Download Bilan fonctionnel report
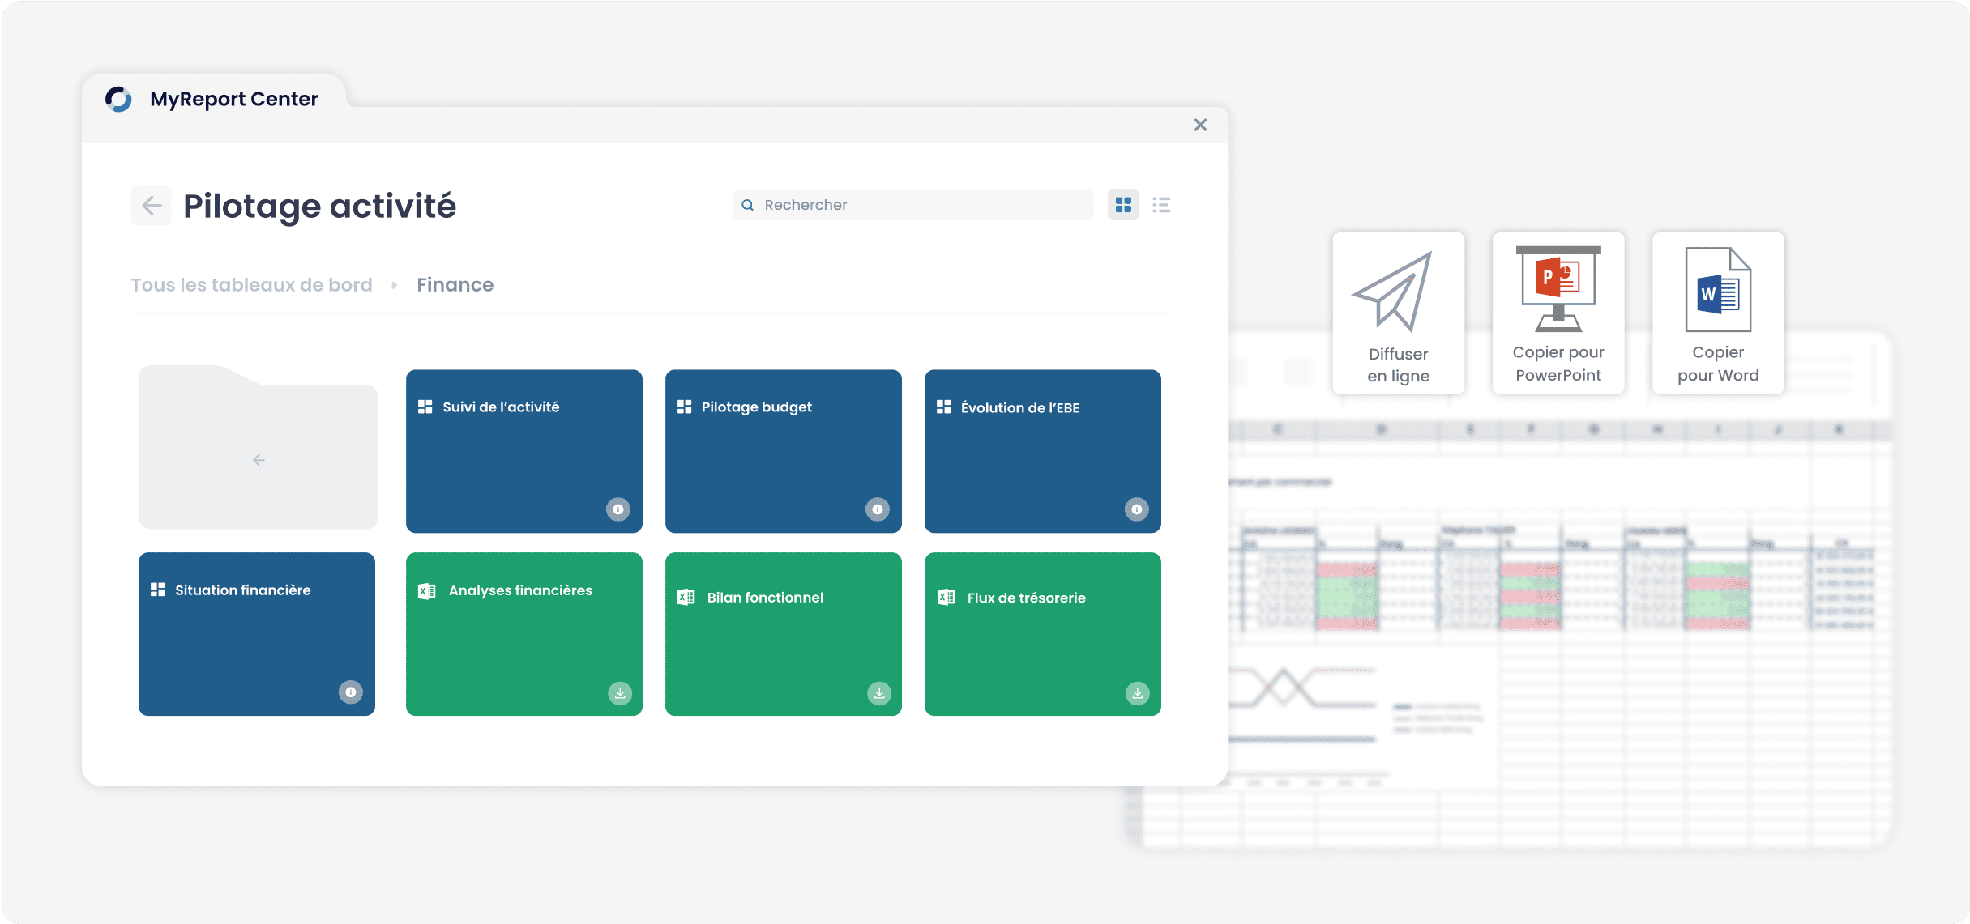 coord(879,693)
